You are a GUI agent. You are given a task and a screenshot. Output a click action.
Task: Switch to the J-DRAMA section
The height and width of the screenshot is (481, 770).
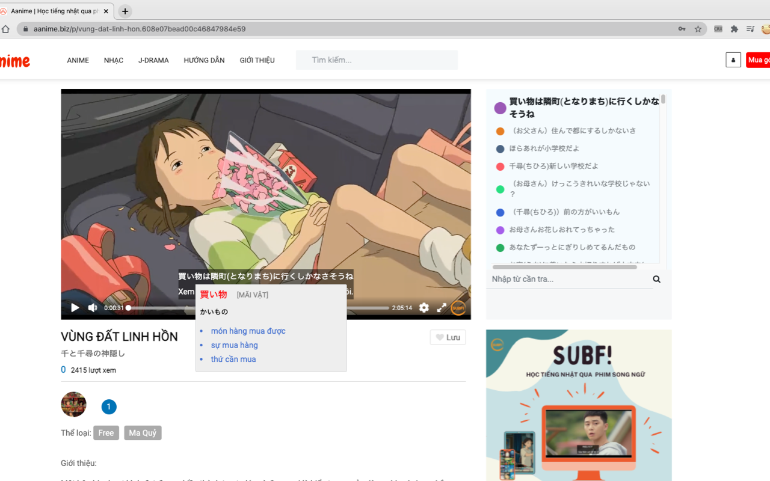click(153, 60)
